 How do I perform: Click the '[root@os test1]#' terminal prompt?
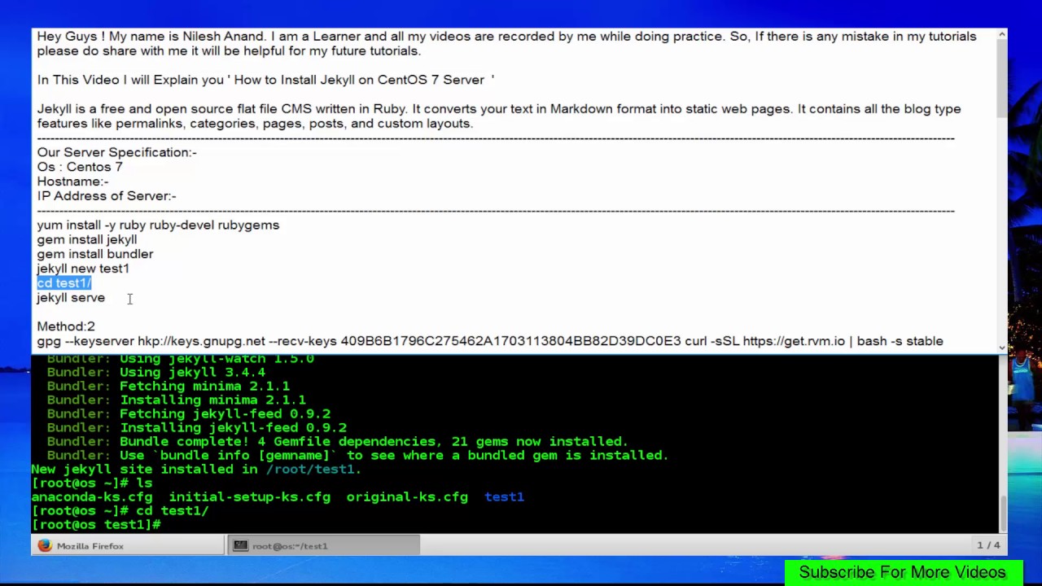click(x=96, y=524)
